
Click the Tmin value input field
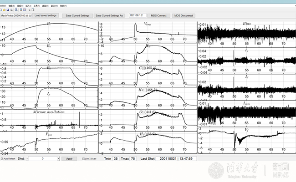pos(115,159)
